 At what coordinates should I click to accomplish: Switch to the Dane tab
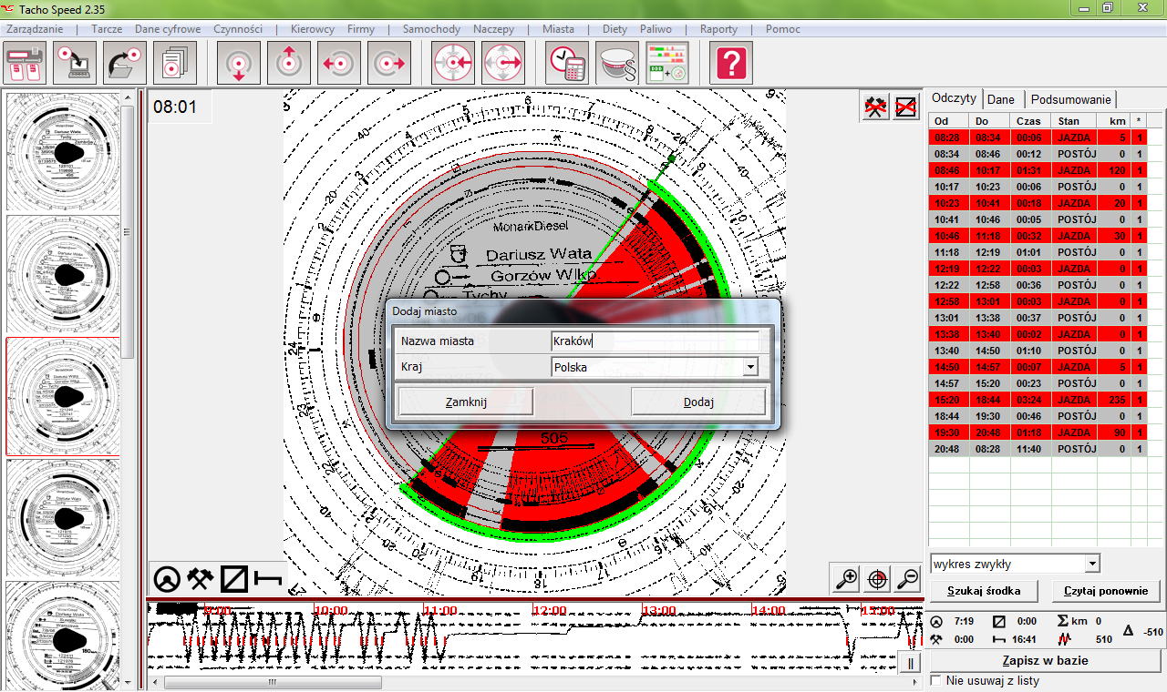1000,99
